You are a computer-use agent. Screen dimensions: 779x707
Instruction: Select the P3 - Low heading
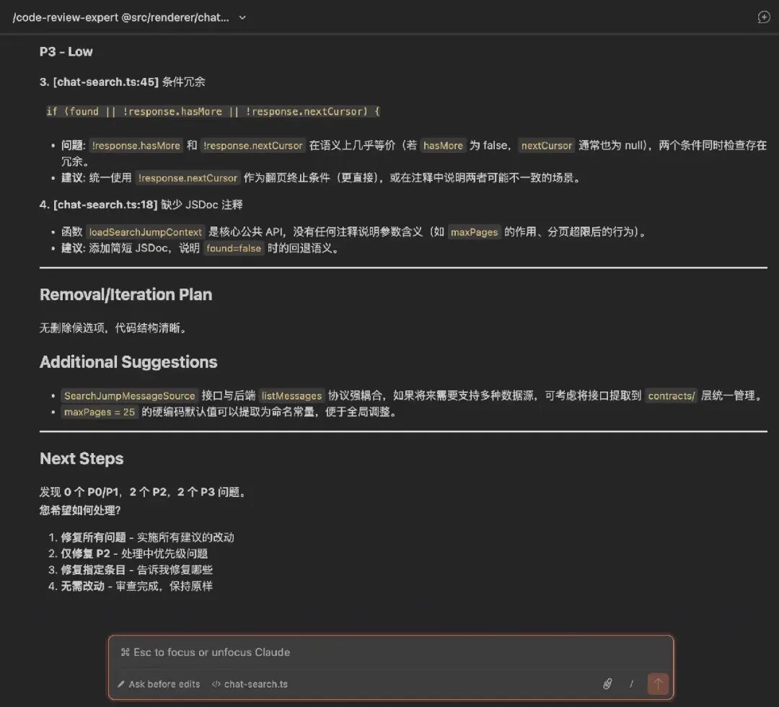coord(66,52)
